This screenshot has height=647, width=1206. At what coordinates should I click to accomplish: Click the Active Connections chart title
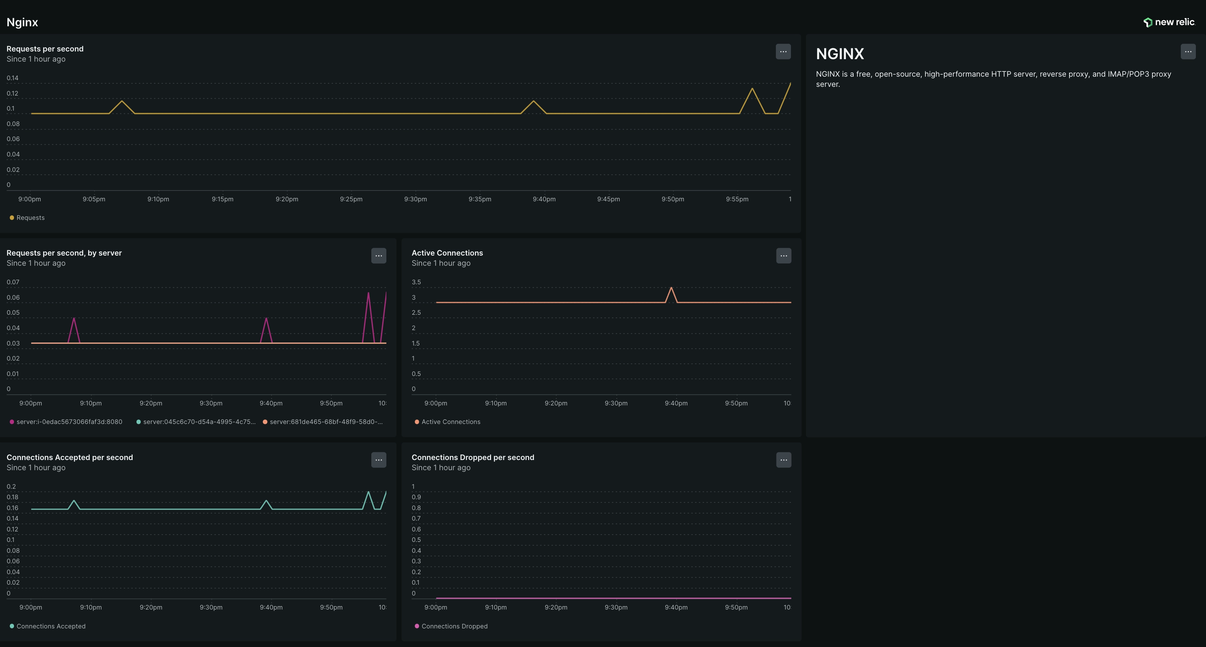(447, 253)
